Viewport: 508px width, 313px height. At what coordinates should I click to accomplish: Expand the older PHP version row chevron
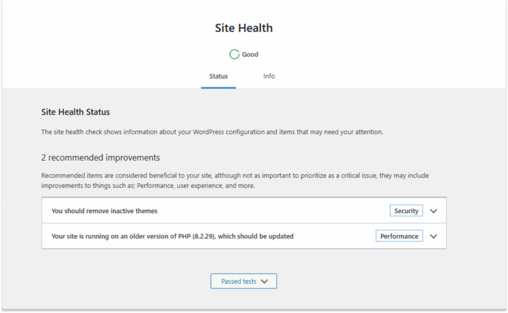434,236
